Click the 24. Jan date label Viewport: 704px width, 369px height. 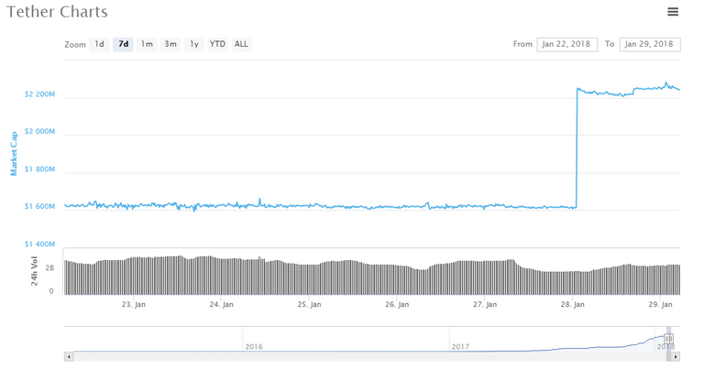221,304
